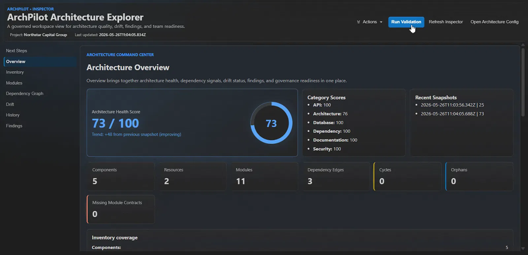Click the Recent Snapshots heading
This screenshot has height=255, width=528.
coord(436,98)
